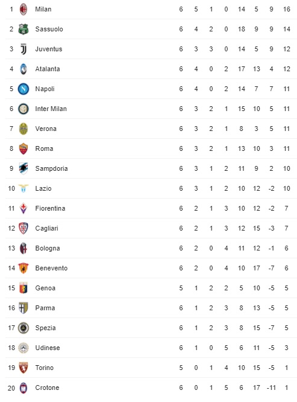Click the Crotone club badge
The image size is (297, 402).
click(x=23, y=388)
